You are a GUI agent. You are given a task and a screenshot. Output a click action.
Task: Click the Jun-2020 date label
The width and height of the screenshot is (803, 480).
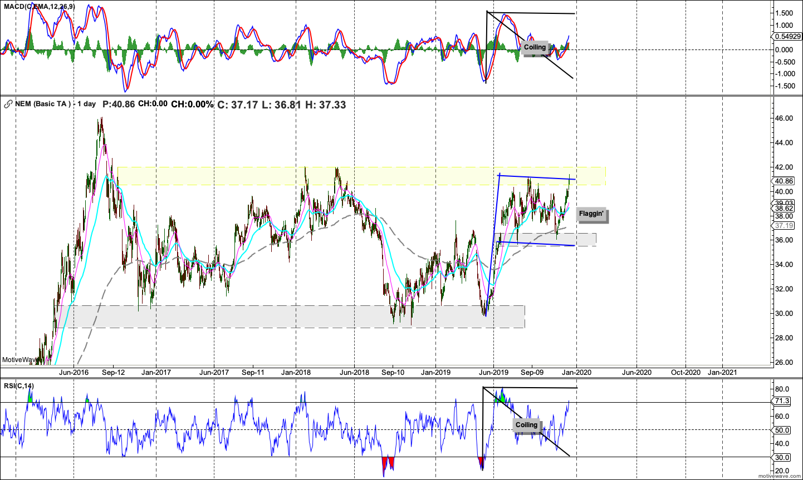636,373
